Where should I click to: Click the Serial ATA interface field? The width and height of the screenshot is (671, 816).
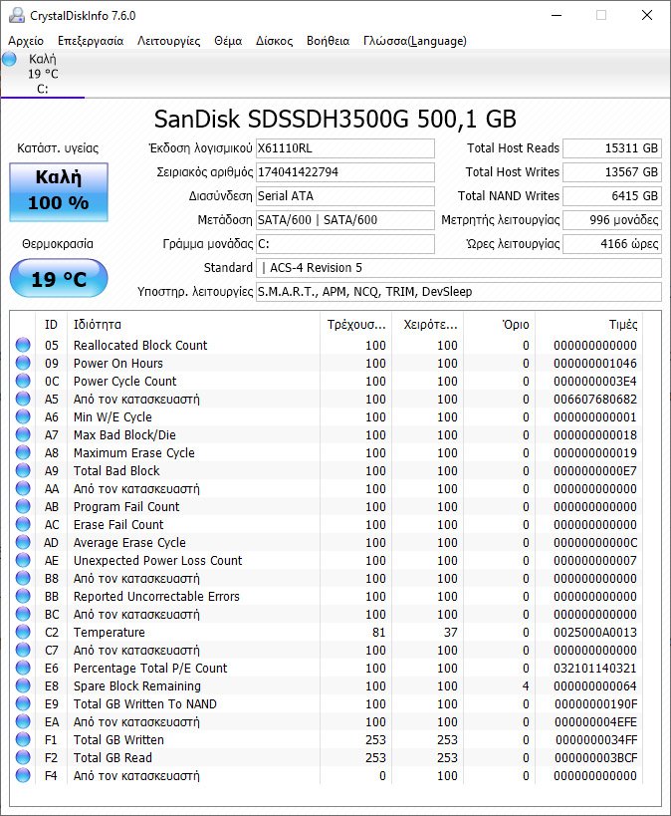point(344,196)
